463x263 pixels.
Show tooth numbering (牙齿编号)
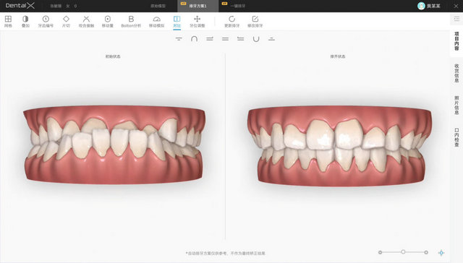coord(46,22)
